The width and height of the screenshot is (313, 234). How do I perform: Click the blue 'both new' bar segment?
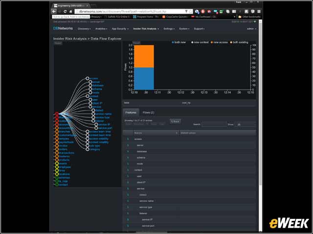click(x=144, y=78)
